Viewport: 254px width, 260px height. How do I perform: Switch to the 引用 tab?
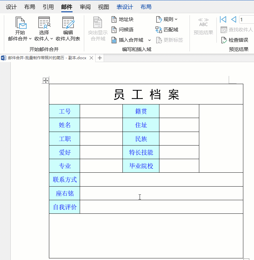coord(48,7)
